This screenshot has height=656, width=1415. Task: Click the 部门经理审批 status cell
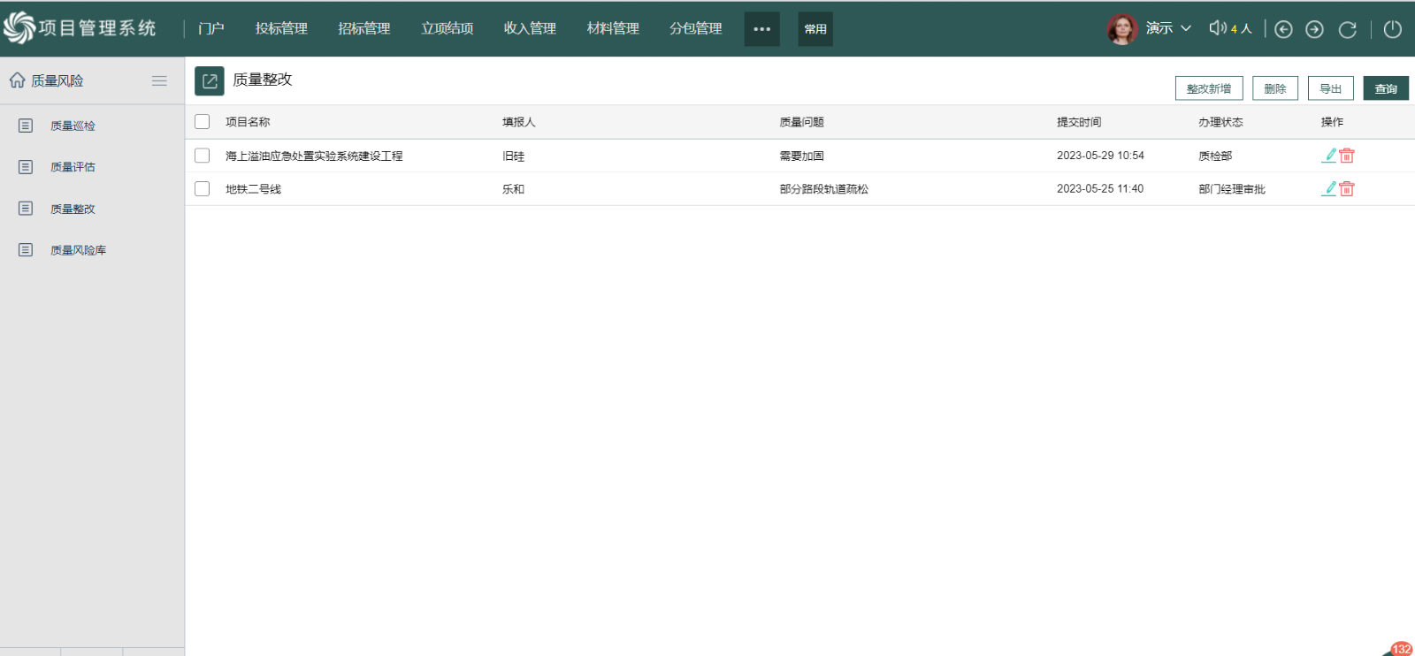pos(1232,188)
